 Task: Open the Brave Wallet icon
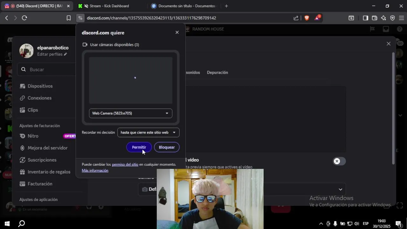click(375, 18)
